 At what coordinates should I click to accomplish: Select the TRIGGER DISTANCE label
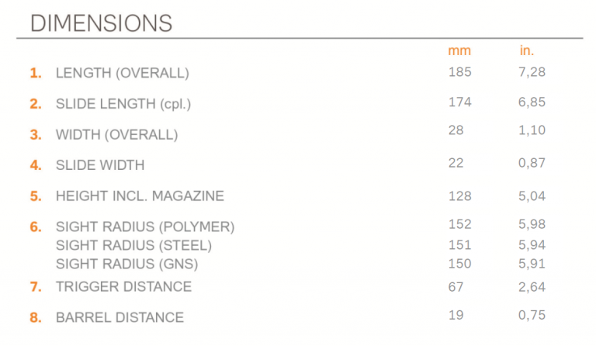click(x=123, y=287)
